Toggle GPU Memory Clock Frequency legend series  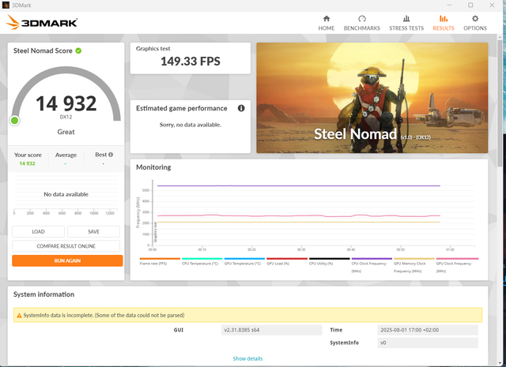(x=414, y=265)
